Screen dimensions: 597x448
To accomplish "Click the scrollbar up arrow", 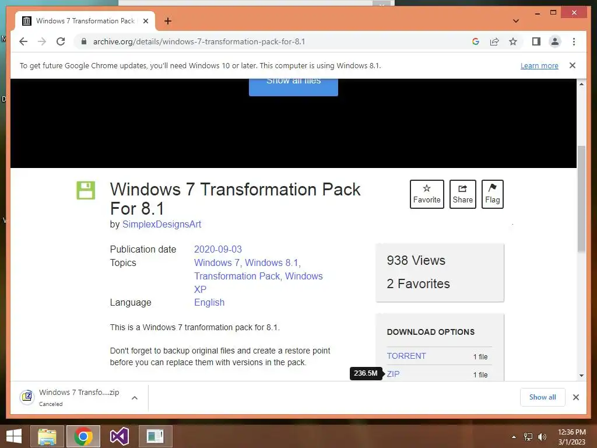I will (x=581, y=84).
